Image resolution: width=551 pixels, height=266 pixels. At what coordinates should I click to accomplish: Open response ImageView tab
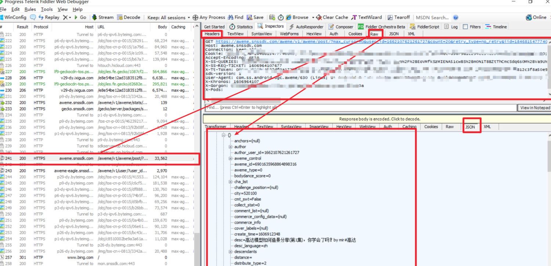(319, 127)
